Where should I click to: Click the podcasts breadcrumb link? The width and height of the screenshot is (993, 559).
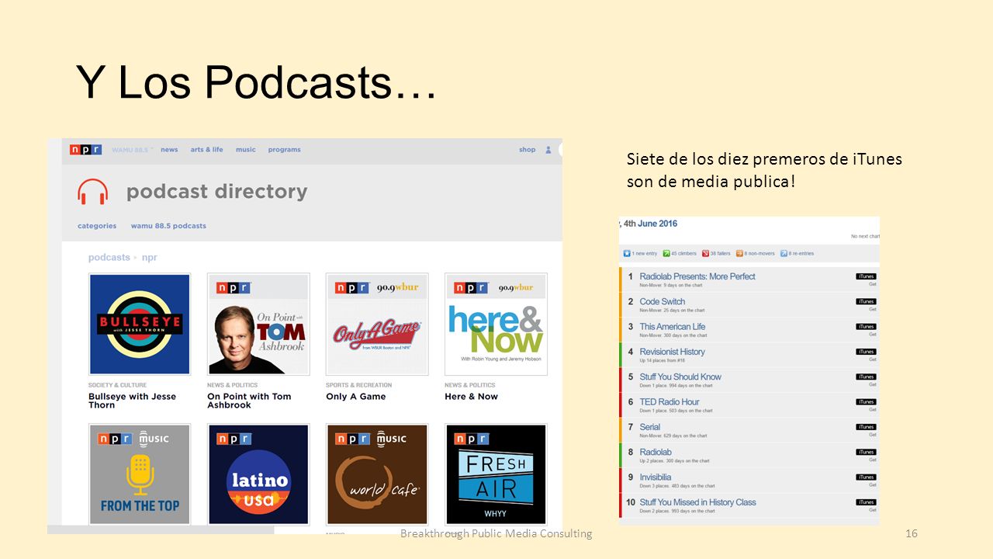pyautogui.click(x=109, y=258)
